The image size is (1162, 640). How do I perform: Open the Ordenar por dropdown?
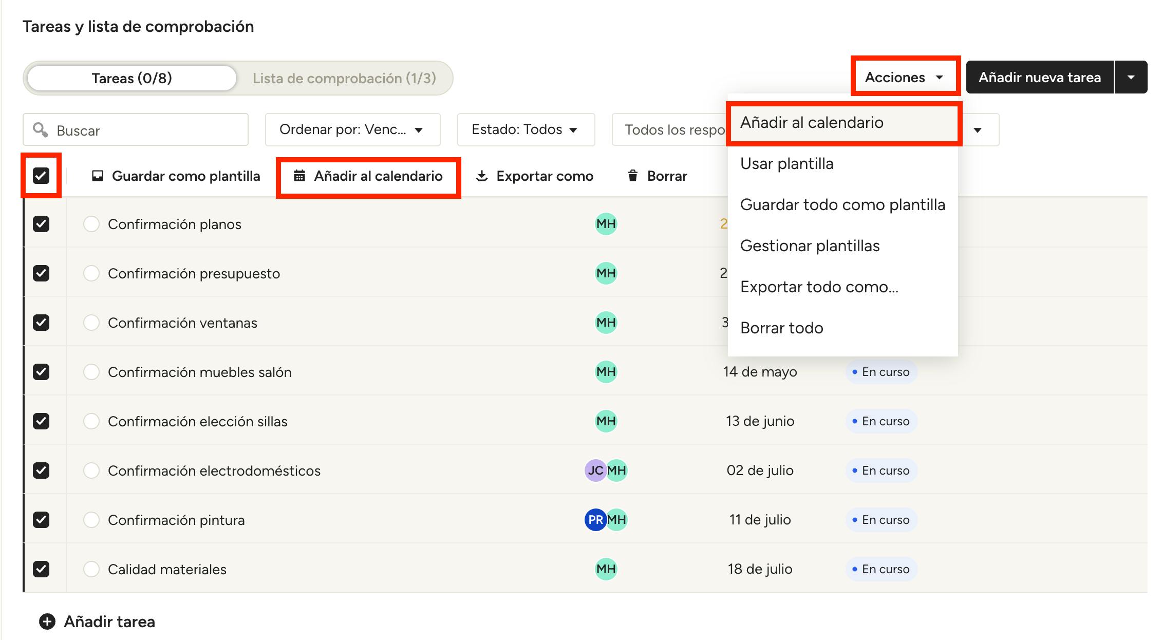pos(352,129)
